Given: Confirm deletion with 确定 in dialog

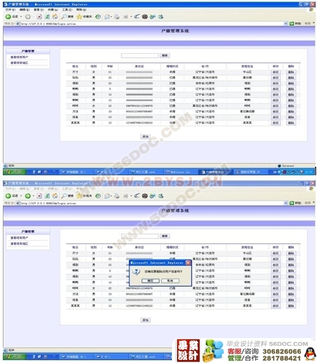Looking at the screenshot, I should point(150,280).
